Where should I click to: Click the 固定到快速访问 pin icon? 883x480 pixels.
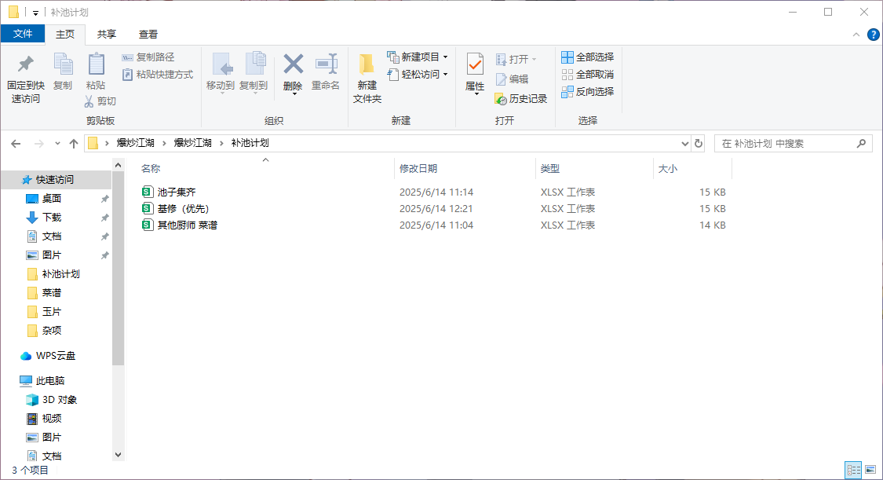click(x=25, y=64)
